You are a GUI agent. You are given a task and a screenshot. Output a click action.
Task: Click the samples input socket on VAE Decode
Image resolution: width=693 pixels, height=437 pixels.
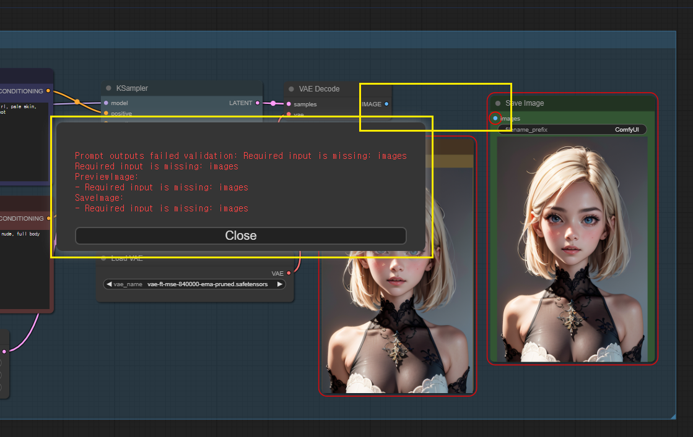(x=289, y=104)
